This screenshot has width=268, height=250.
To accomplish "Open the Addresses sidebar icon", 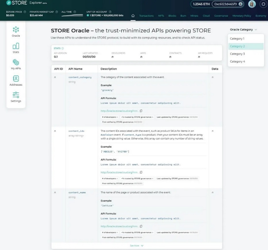I will [x=16, y=80].
